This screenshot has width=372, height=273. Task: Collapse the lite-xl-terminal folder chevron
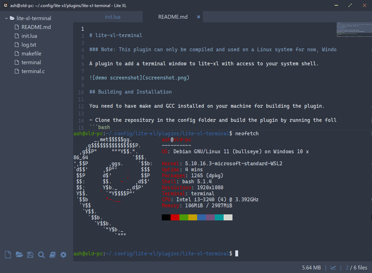6,18
